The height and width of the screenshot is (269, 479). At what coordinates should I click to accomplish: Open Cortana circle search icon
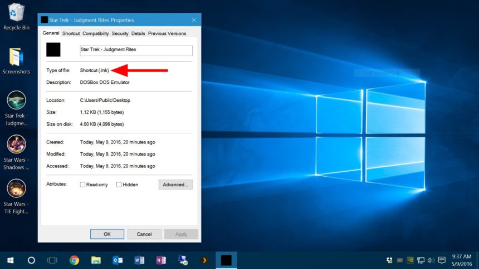pyautogui.click(x=31, y=260)
